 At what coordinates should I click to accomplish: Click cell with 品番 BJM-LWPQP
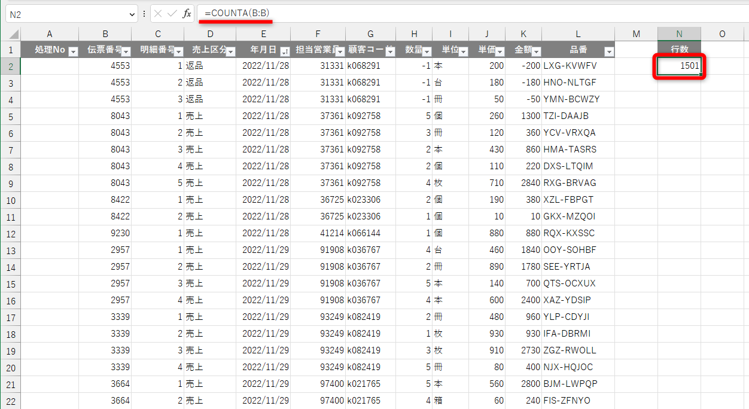[x=579, y=384]
